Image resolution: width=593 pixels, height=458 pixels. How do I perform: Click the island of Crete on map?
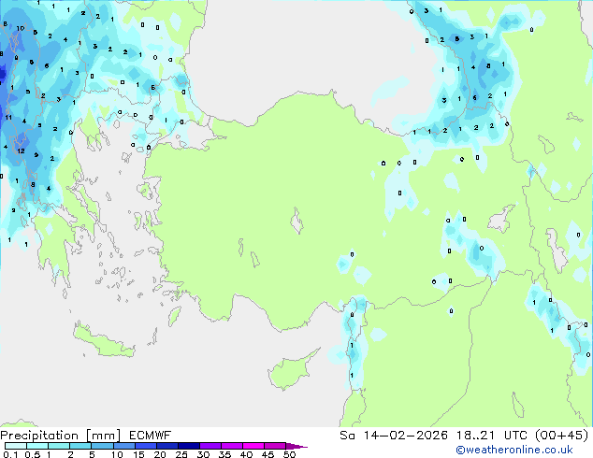point(103,341)
